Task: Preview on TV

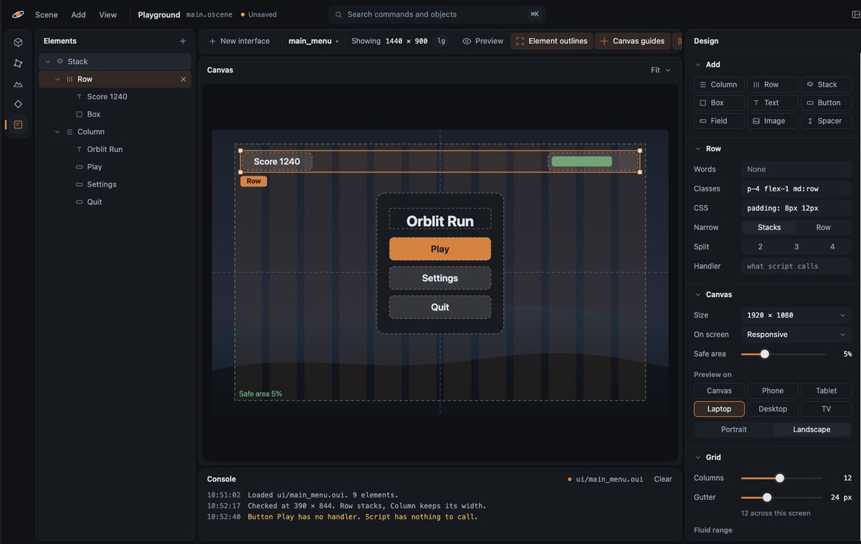Action: click(x=826, y=409)
